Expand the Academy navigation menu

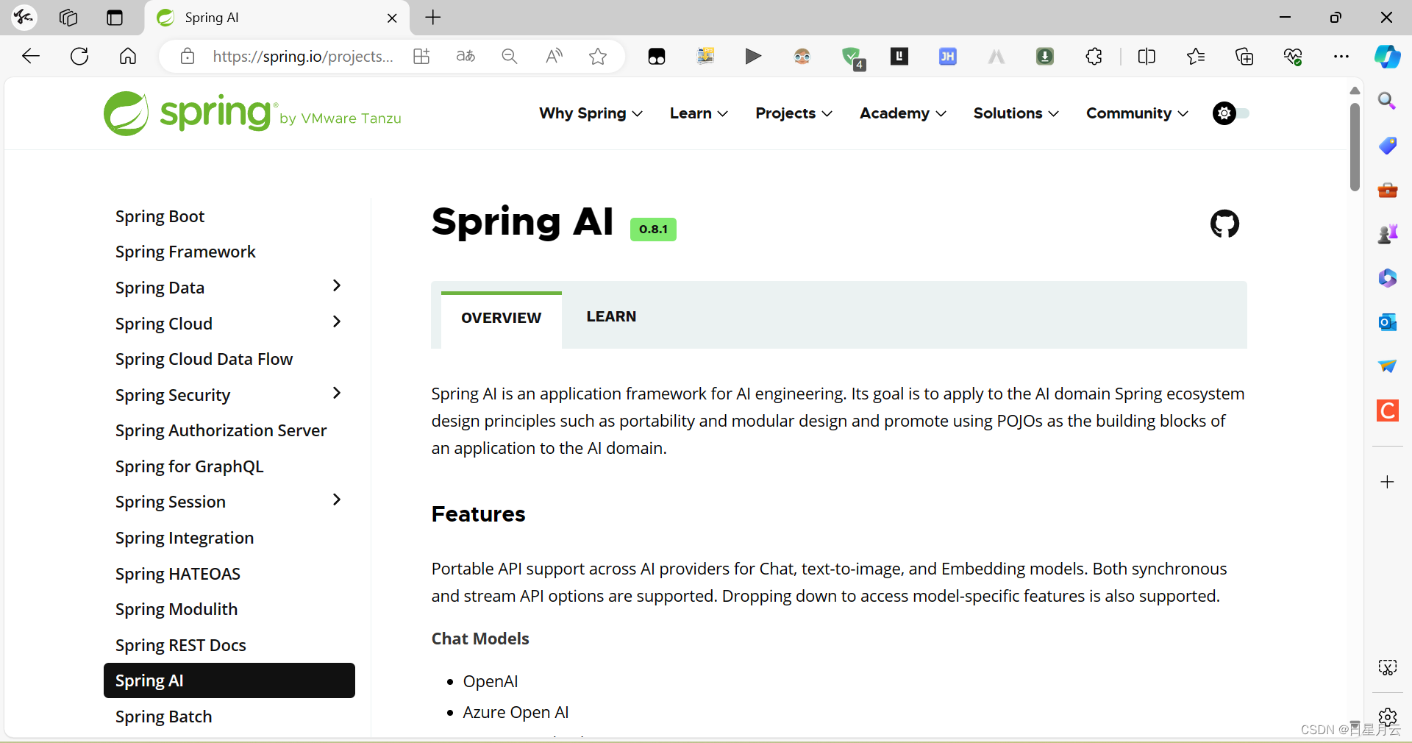click(902, 113)
